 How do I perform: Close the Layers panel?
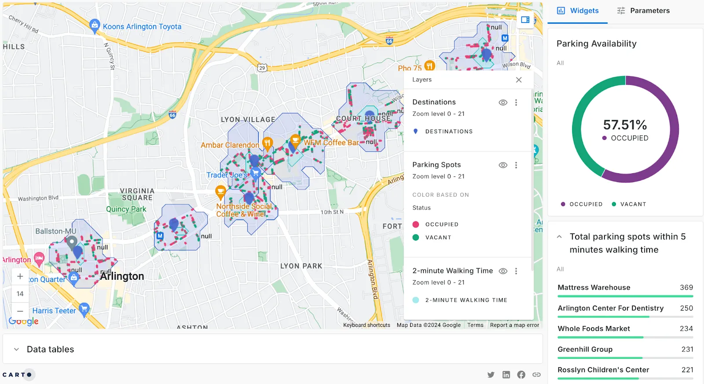(x=519, y=80)
